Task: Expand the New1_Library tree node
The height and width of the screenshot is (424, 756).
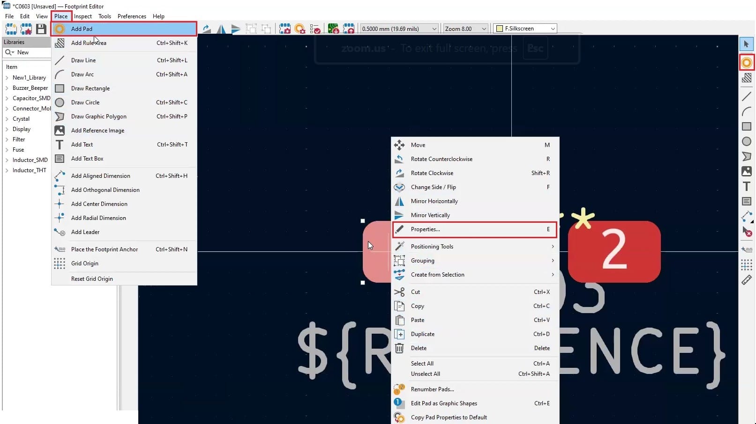Action: pyautogui.click(x=7, y=78)
